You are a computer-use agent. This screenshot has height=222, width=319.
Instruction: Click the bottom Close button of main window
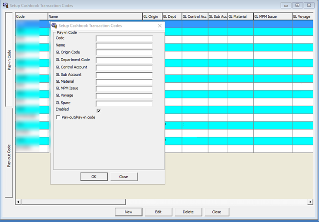pyautogui.click(x=217, y=212)
